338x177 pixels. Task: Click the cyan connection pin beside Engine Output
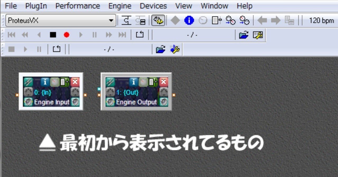pyautogui.click(x=99, y=89)
